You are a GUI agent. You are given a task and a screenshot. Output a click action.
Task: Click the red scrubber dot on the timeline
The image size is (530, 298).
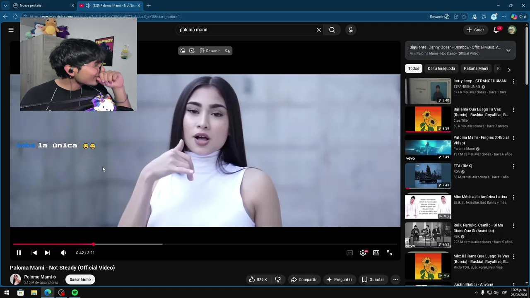coord(94,244)
